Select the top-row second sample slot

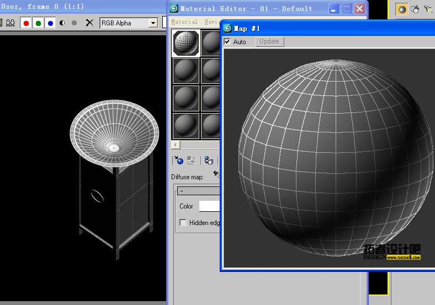210,43
